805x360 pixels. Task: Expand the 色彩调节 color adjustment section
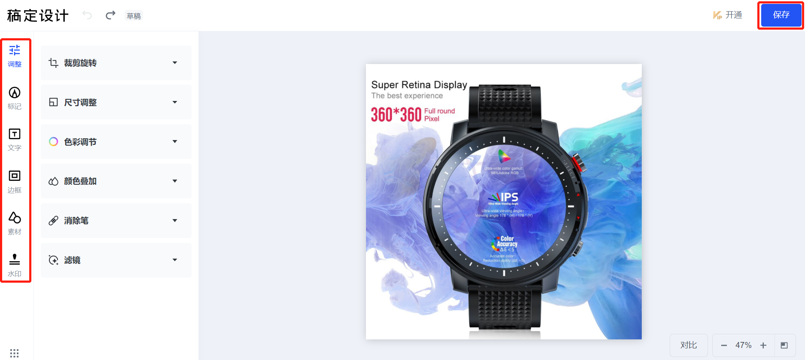(x=116, y=142)
